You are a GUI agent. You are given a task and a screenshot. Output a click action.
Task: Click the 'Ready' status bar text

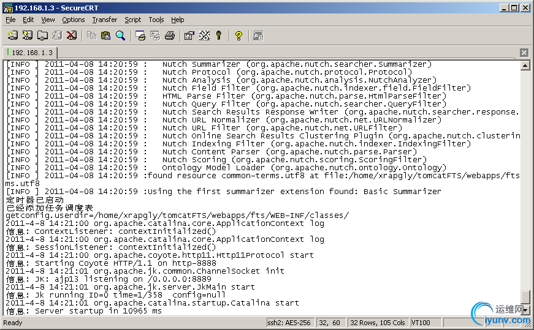point(13,323)
